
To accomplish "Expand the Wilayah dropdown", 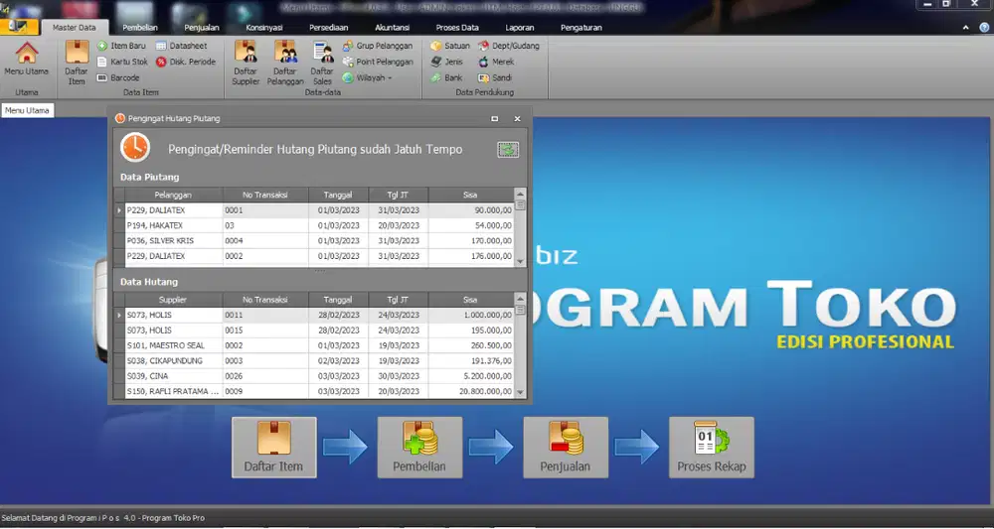I will pos(367,77).
